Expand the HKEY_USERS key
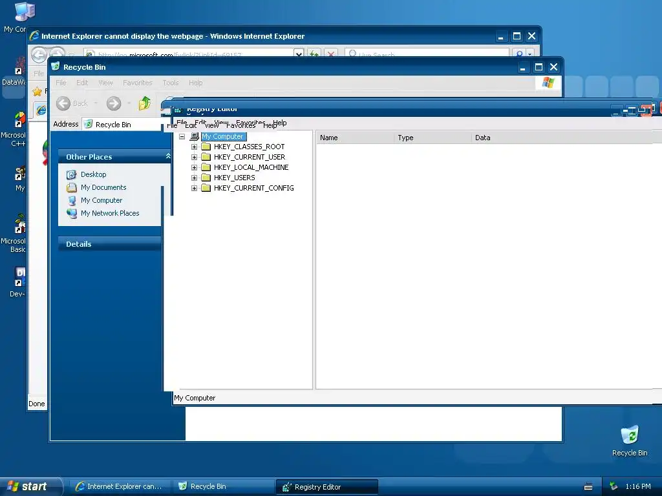The height and width of the screenshot is (496, 662). coord(194,178)
